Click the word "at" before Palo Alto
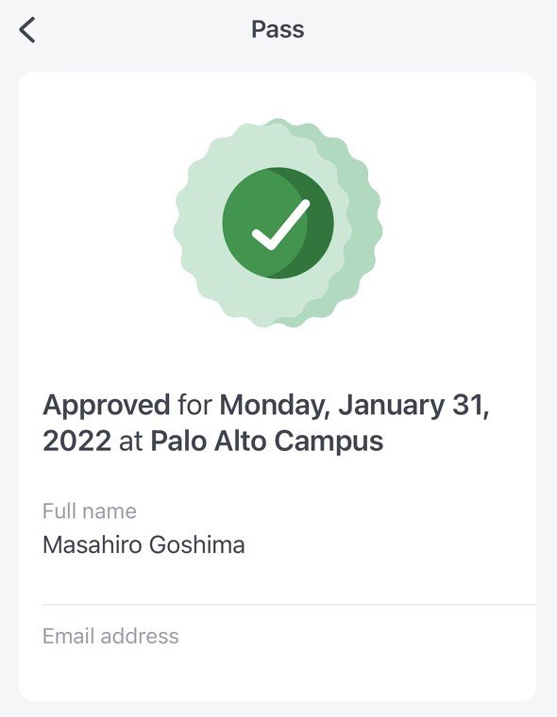The height and width of the screenshot is (717, 557). [x=131, y=442]
